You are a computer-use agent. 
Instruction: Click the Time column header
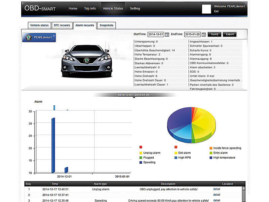click(55, 184)
